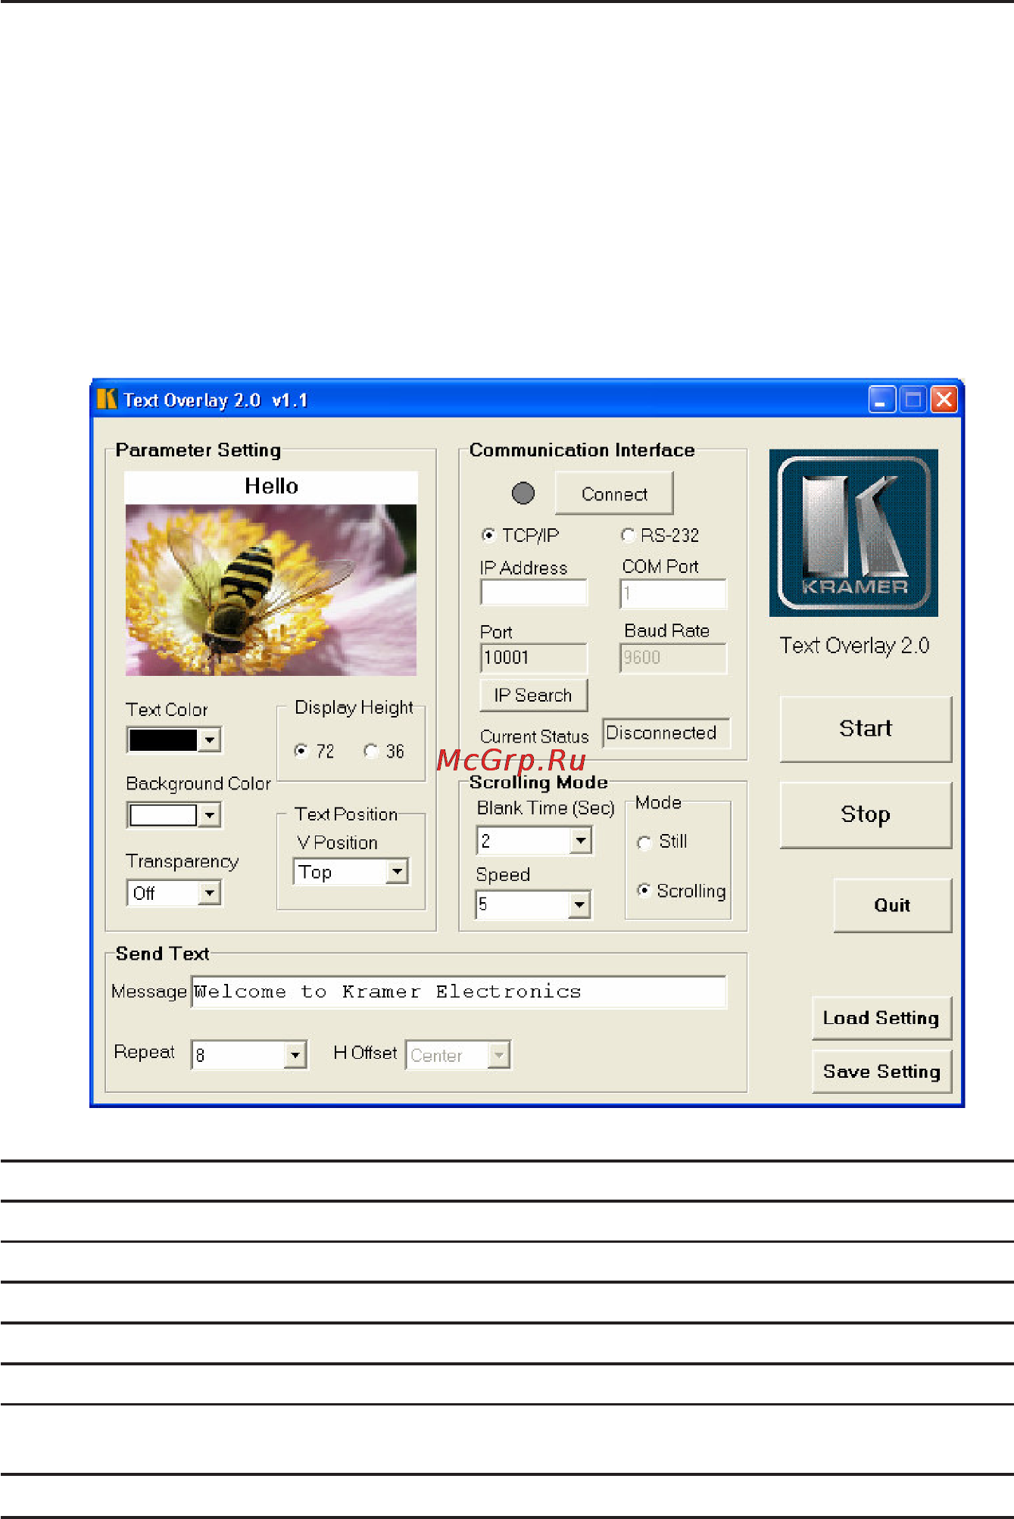This screenshot has height=1519, width=1014.
Task: Click the Kramer logo image
Action: click(853, 533)
